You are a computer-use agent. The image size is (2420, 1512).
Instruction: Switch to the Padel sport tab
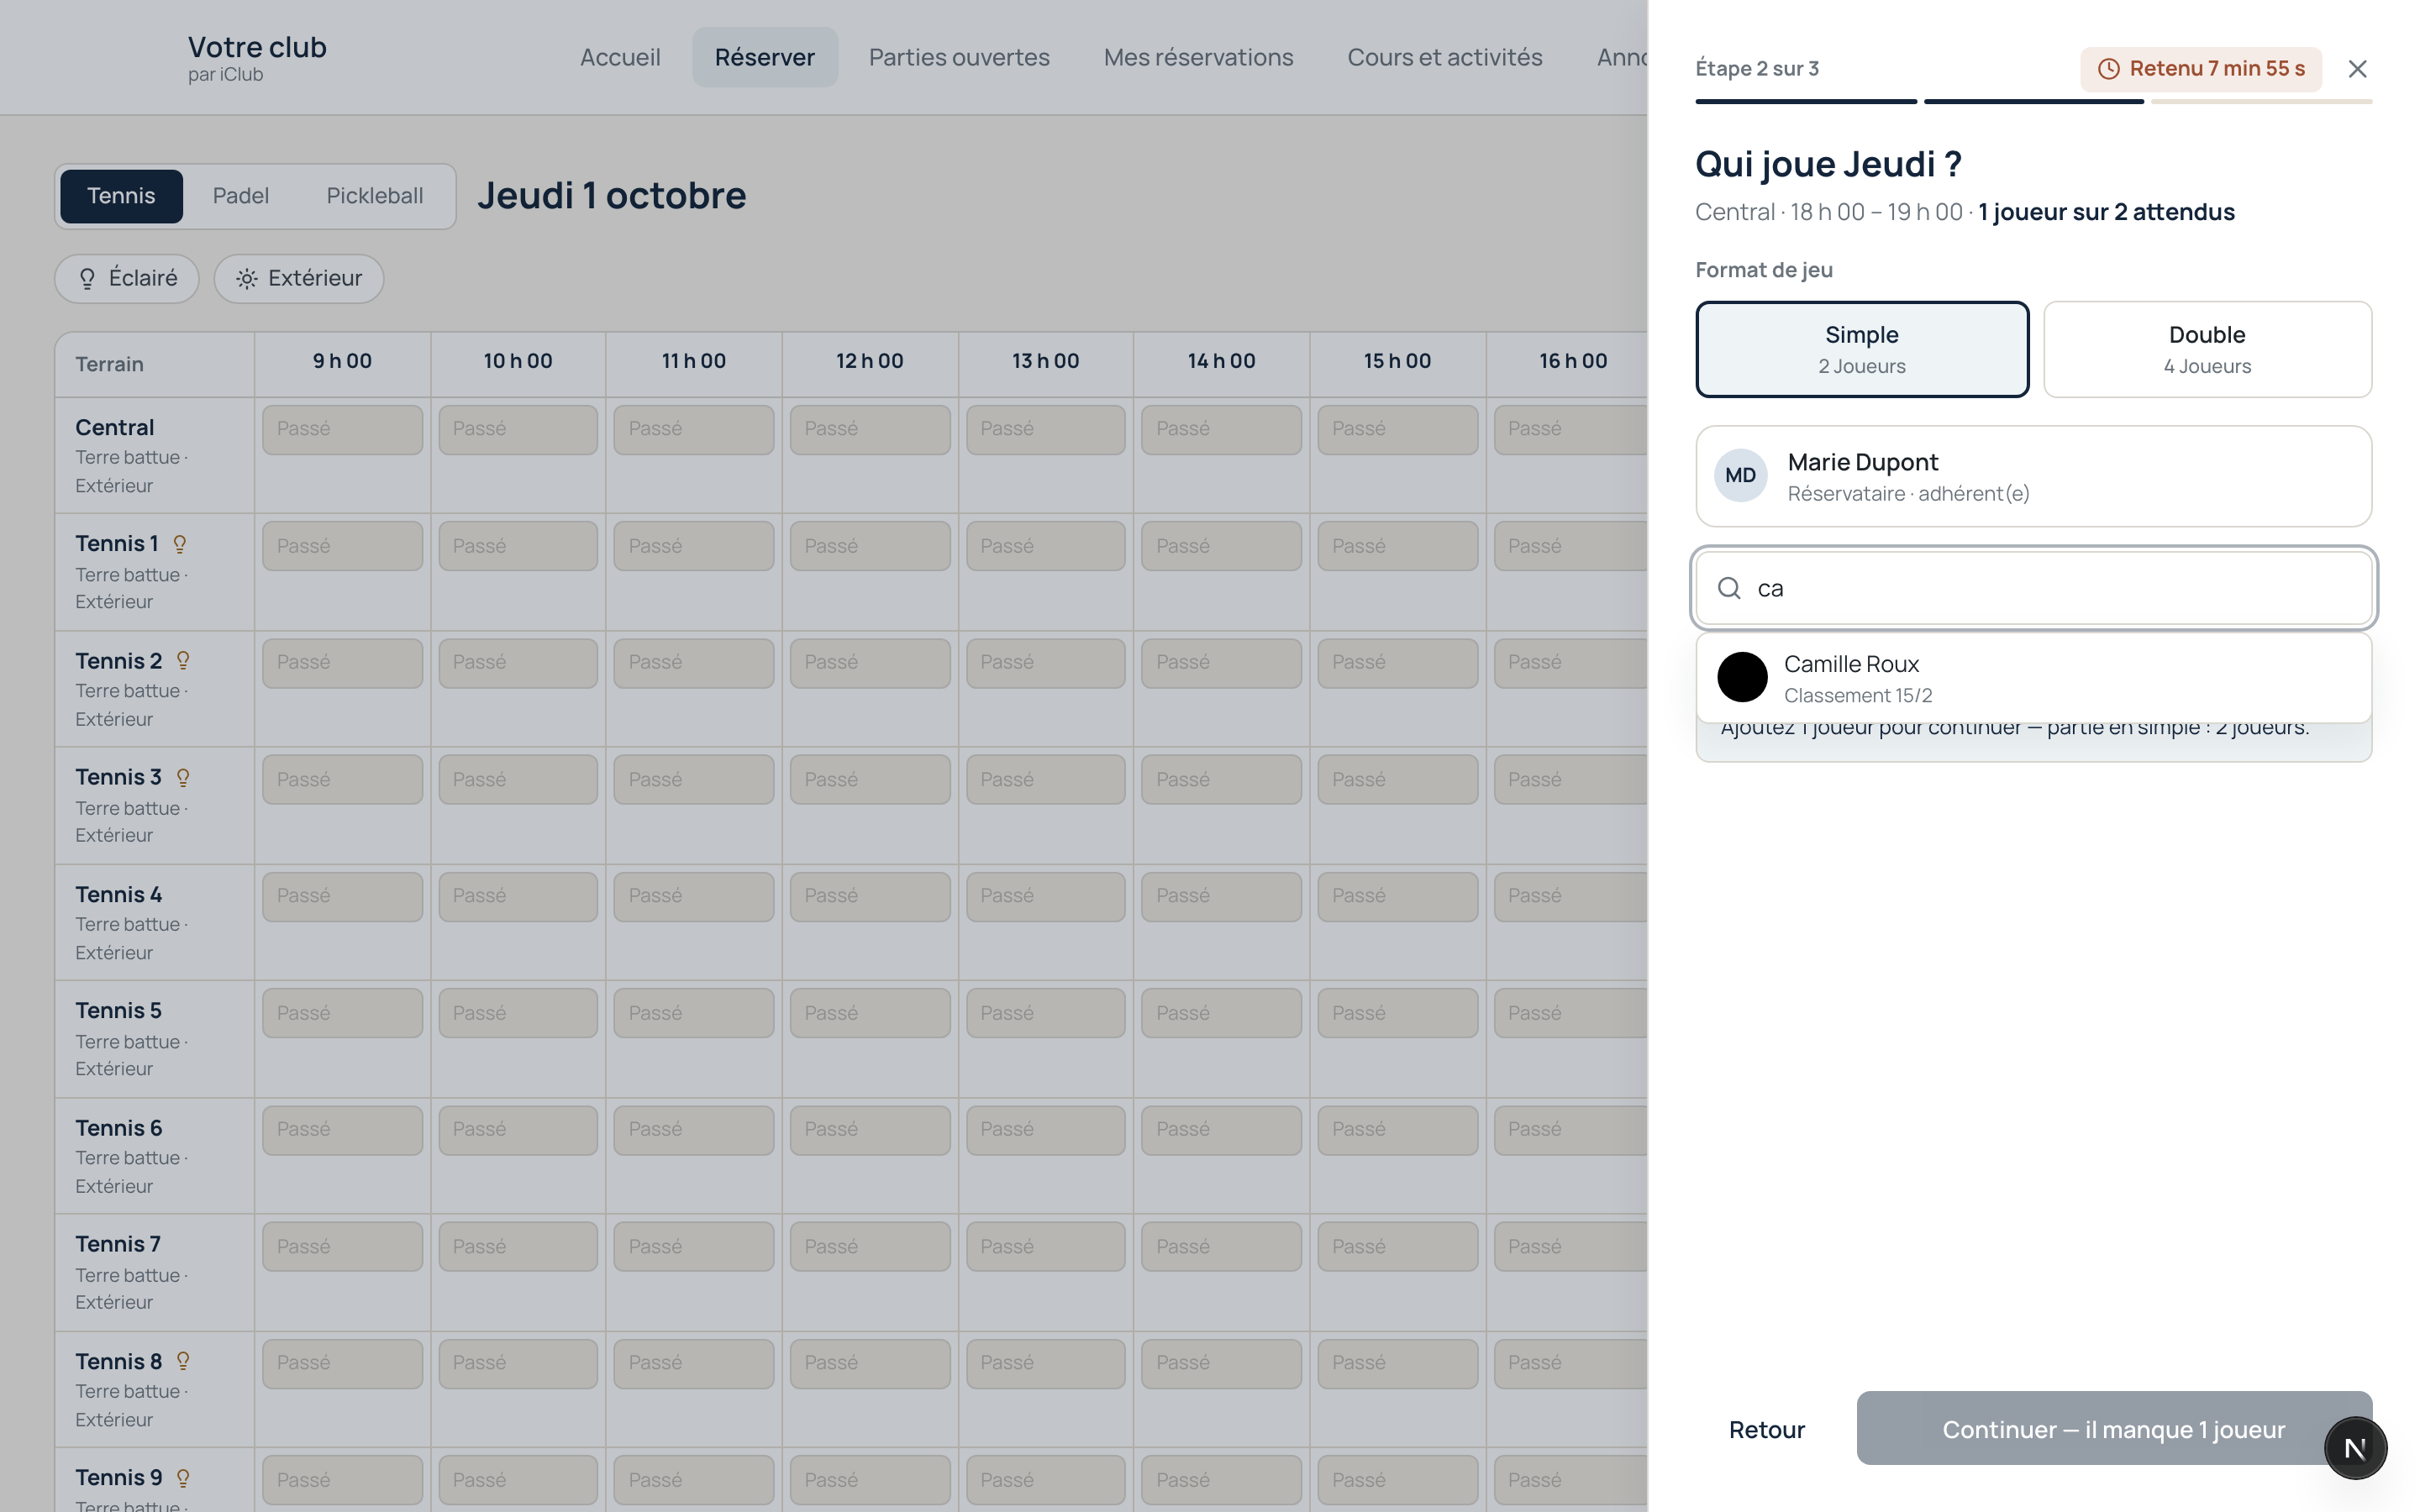coord(240,196)
